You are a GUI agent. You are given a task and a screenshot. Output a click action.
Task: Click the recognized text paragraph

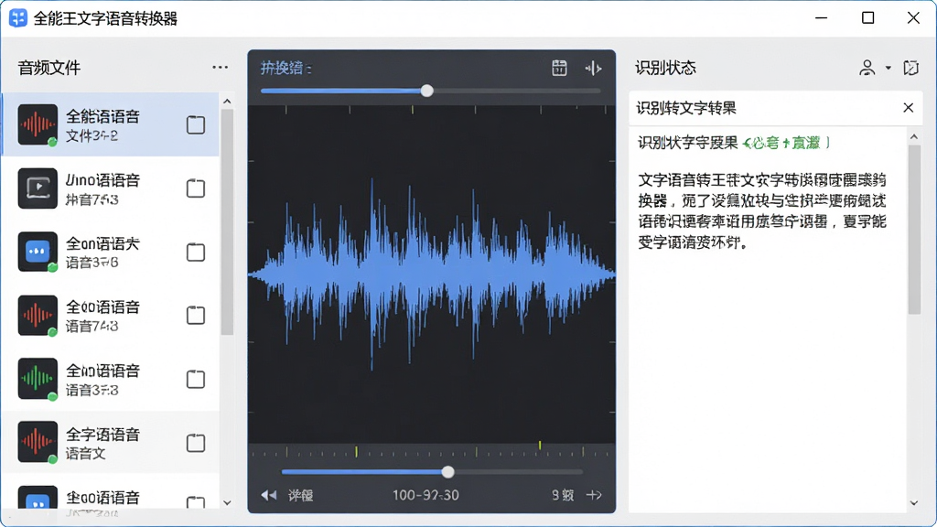point(762,211)
